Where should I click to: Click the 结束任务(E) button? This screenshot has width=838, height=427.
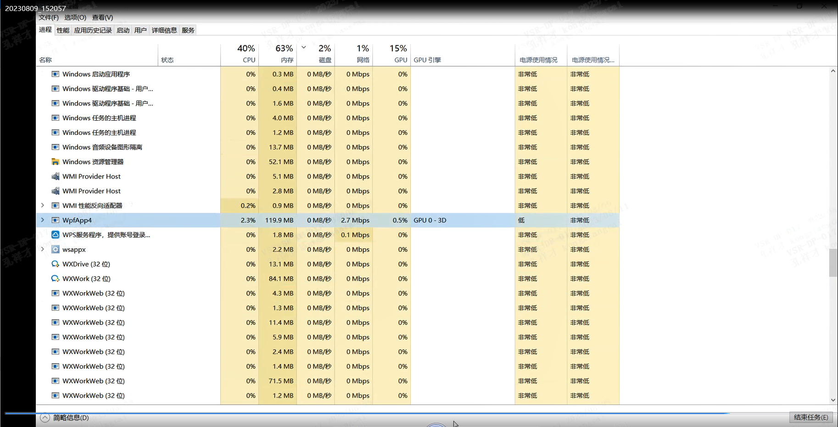[811, 417]
